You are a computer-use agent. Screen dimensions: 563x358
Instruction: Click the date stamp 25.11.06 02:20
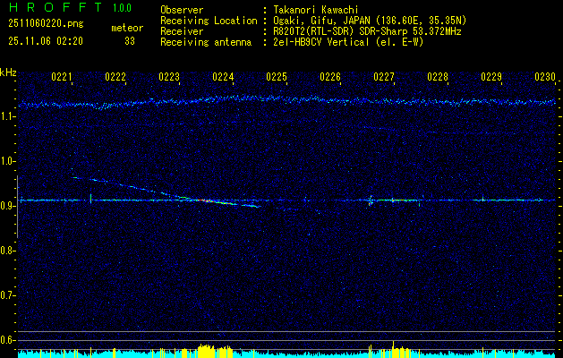tap(45, 40)
